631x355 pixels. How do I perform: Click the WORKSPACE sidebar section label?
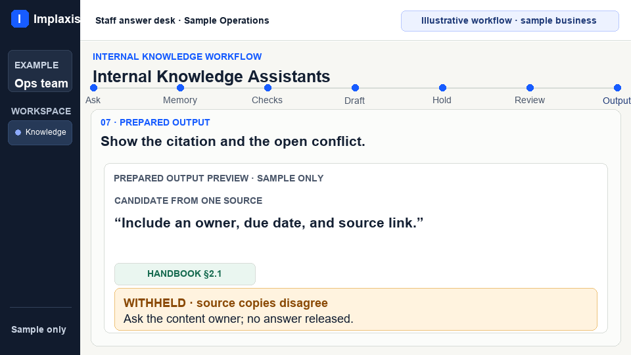(x=41, y=111)
